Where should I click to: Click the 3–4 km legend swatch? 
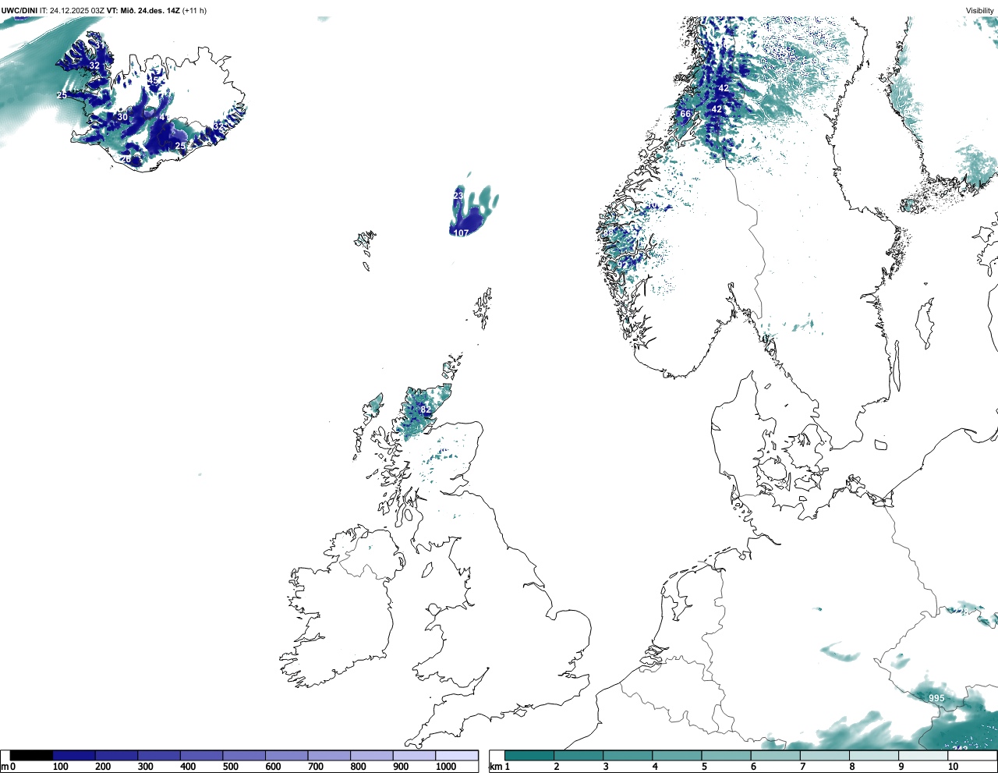point(628,755)
